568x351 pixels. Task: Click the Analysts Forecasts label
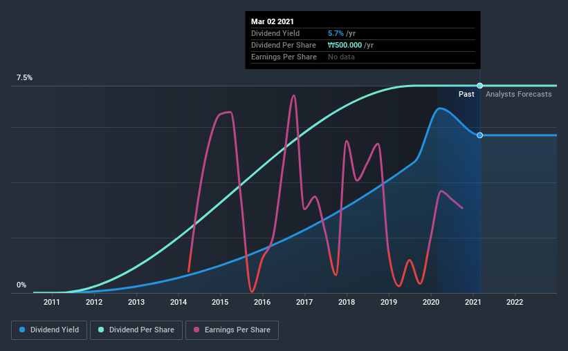click(518, 94)
